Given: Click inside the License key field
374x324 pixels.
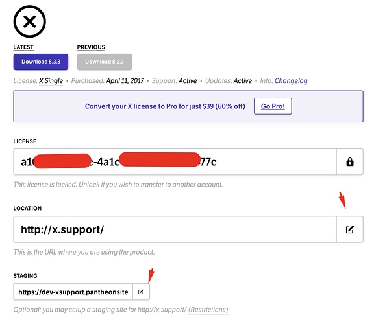Looking at the screenshot, I should click(175, 162).
